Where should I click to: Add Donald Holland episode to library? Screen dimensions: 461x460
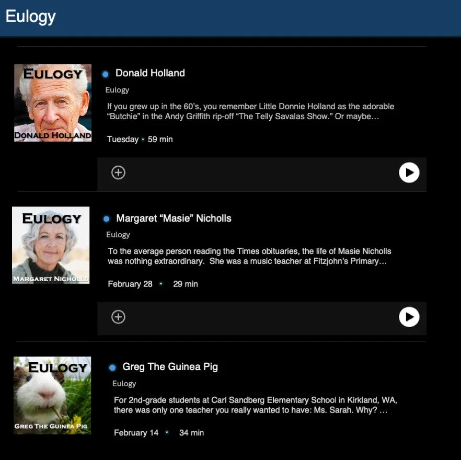118,172
